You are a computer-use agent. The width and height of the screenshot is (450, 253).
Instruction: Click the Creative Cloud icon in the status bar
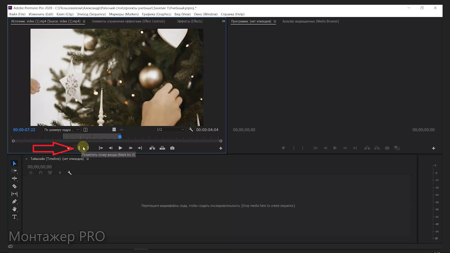(x=10, y=246)
